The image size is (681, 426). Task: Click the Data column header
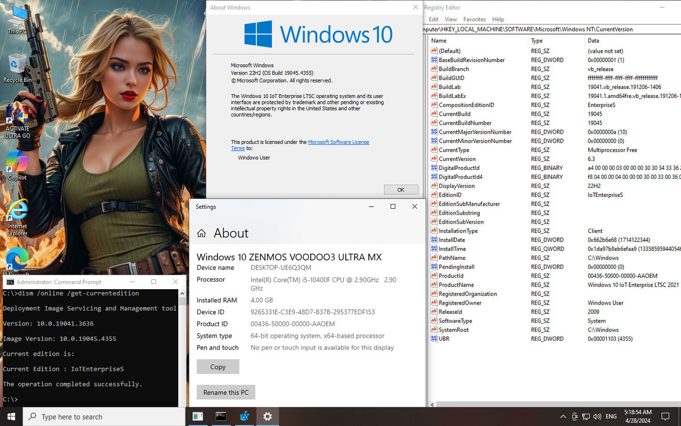633,40
